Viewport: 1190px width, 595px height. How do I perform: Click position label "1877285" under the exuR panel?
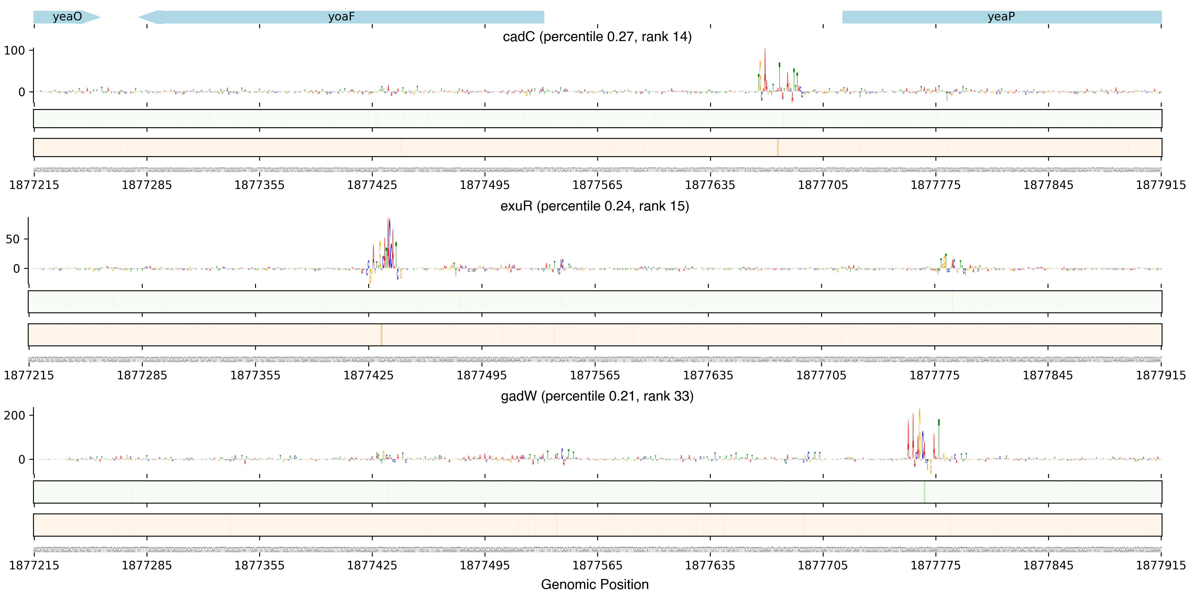[x=142, y=375]
